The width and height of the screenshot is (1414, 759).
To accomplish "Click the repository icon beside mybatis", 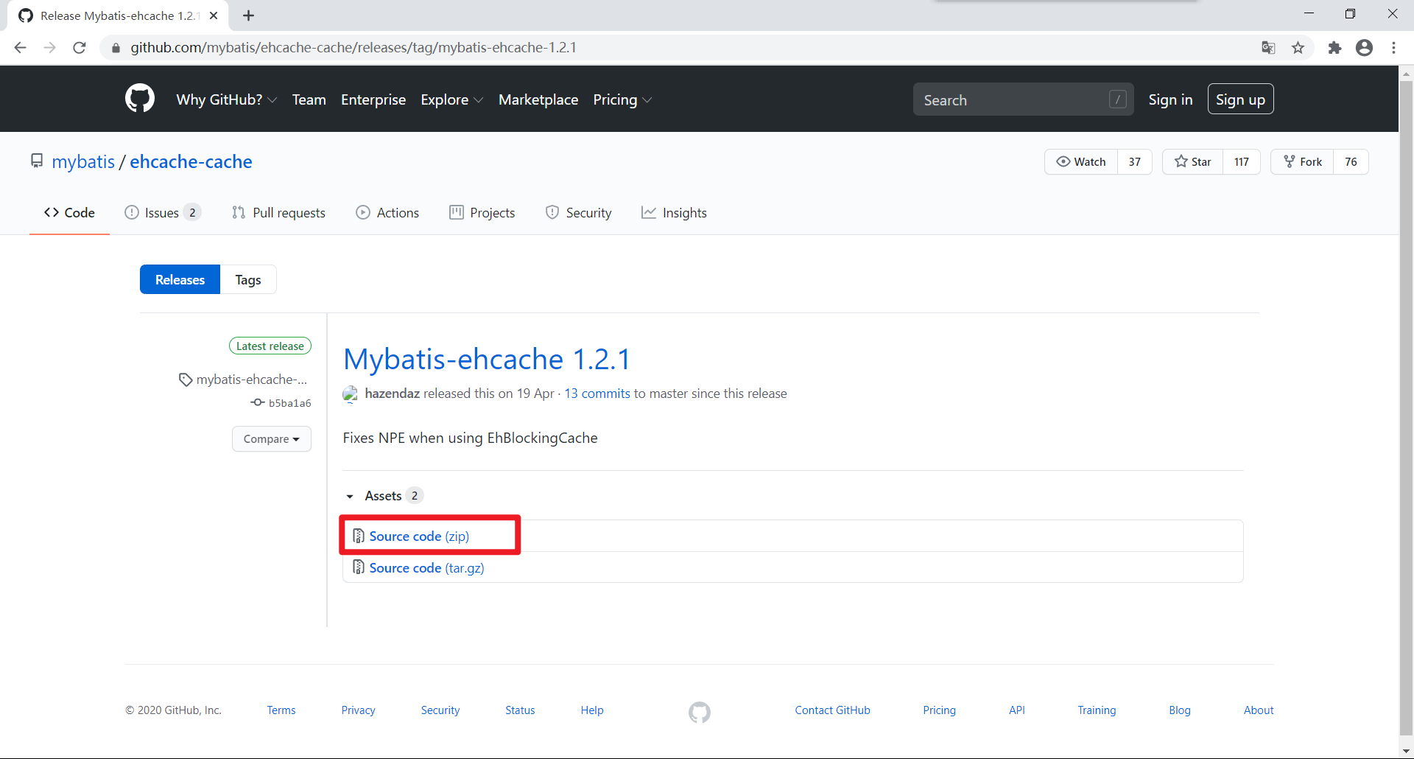I will [37, 161].
